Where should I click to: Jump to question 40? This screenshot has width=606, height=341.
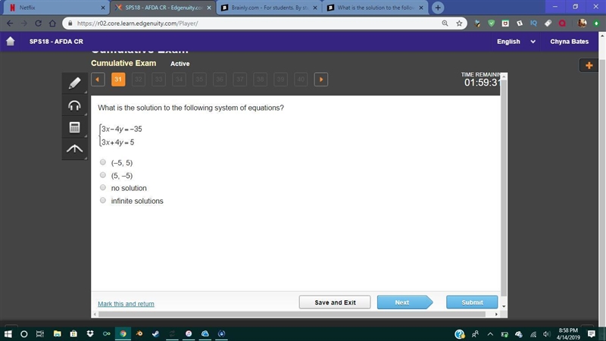coord(301,80)
